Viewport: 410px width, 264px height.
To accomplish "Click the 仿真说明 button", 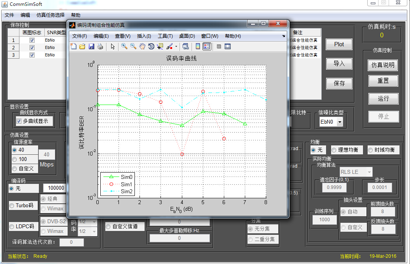I will pos(383,65).
